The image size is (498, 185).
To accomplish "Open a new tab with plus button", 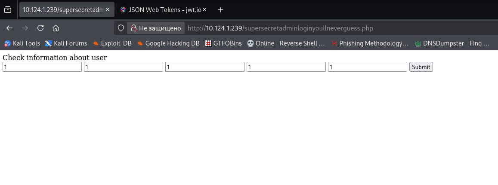I will [x=220, y=9].
